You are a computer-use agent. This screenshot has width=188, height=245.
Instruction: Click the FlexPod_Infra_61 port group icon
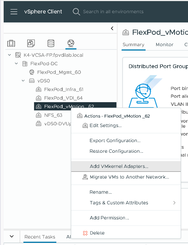(38, 89)
